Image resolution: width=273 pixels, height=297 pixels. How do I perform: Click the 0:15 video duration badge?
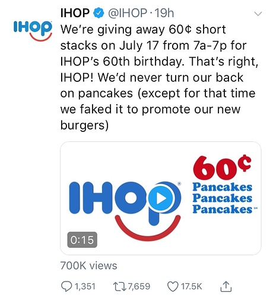coord(82,240)
